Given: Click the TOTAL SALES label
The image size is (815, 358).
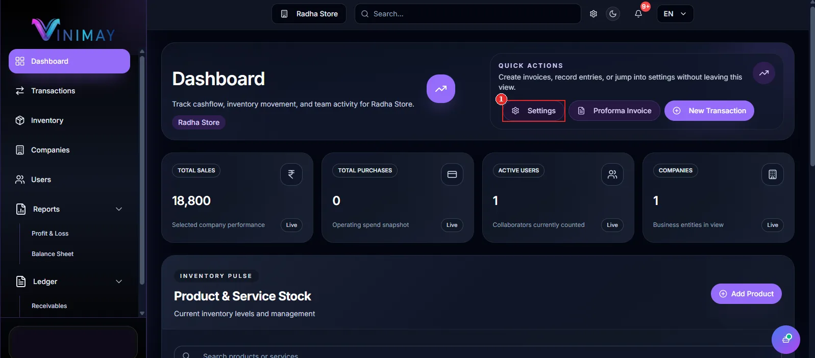Looking at the screenshot, I should coord(196,170).
